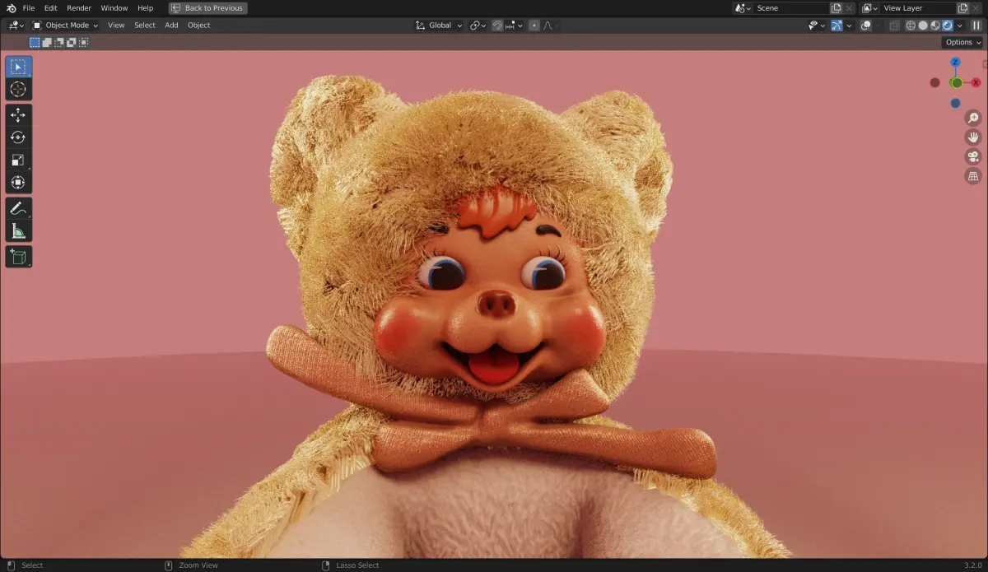Screen dimensions: 988x572
Task: Open the File menu
Action: tap(29, 8)
